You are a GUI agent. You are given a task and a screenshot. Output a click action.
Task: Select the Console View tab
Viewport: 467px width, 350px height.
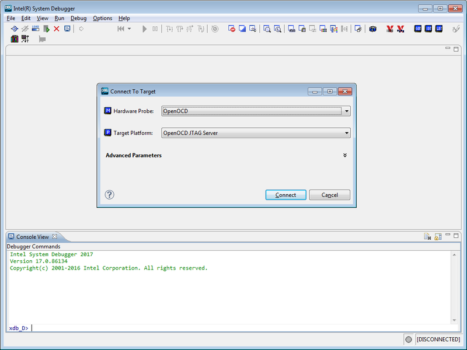[32, 237]
